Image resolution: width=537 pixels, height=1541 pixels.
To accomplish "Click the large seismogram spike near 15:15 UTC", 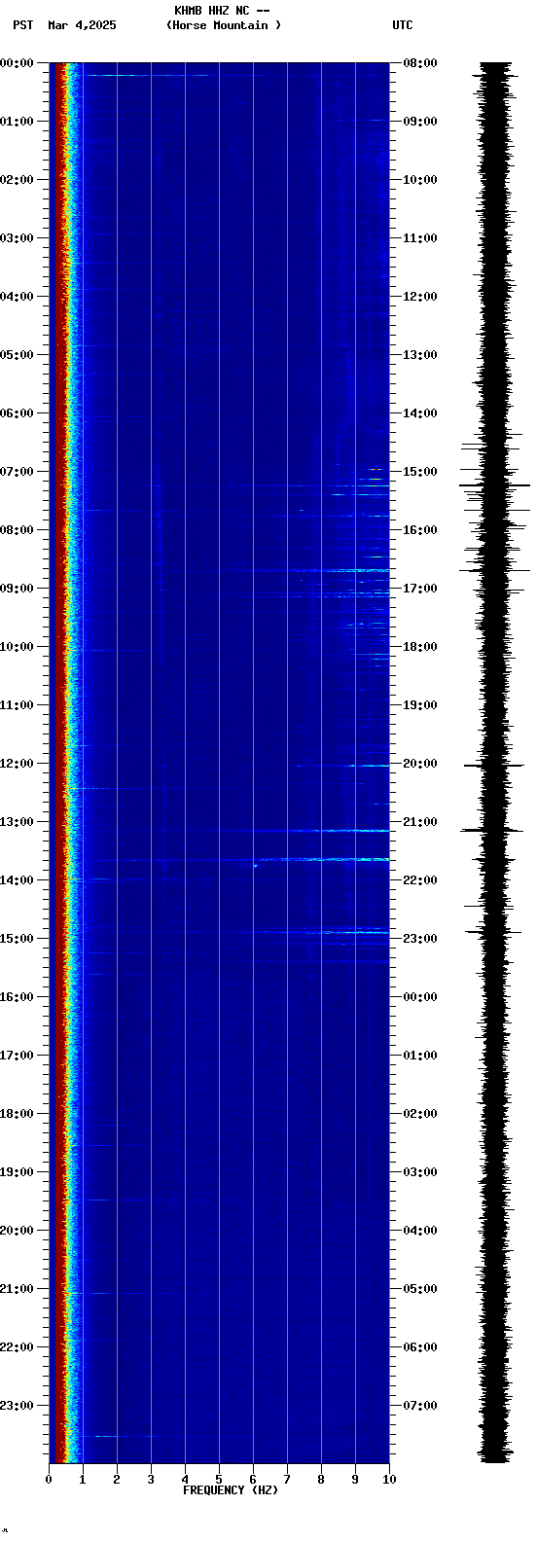I will tap(495, 484).
